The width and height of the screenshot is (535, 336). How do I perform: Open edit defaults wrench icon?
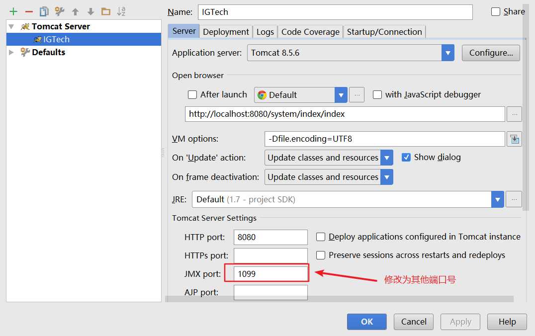pos(59,11)
